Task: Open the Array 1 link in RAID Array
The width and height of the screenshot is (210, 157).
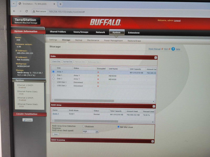Action: pyautogui.click(x=56, y=114)
